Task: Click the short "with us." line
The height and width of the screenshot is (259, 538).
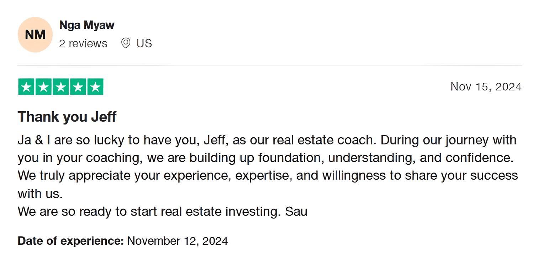Action: [40, 194]
